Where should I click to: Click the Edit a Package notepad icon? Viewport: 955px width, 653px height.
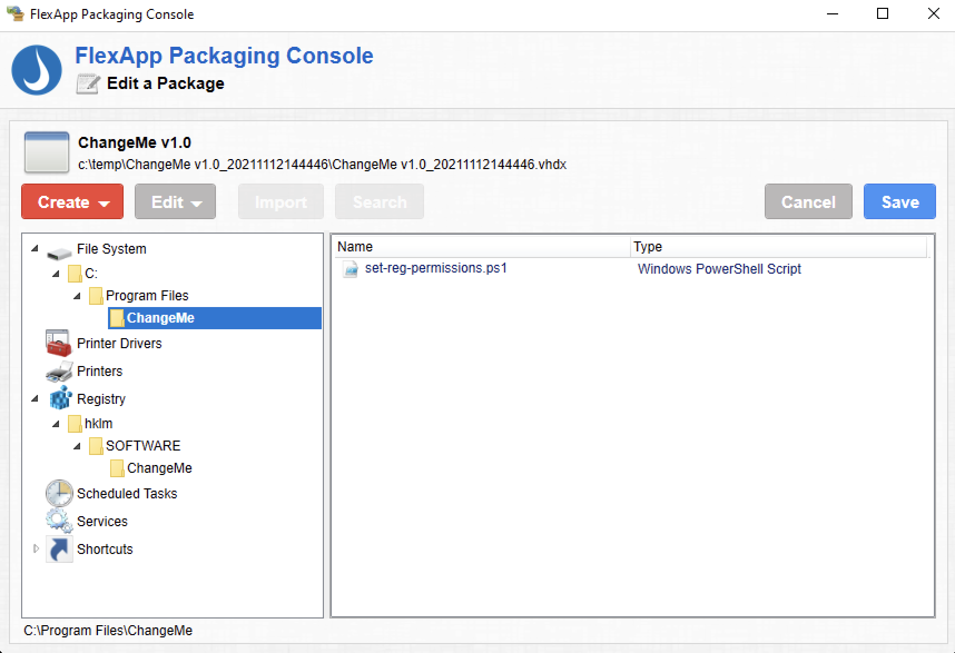pyautogui.click(x=88, y=83)
